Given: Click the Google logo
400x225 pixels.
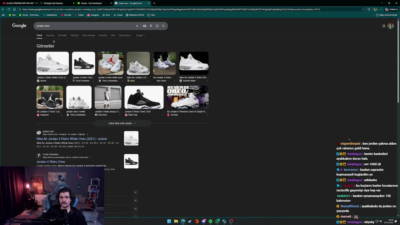Looking at the screenshot, I should [x=19, y=26].
